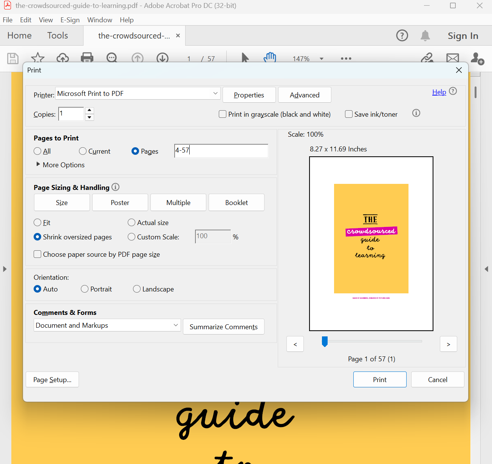Click the envelope email icon
492x464 pixels.
(x=452, y=58)
